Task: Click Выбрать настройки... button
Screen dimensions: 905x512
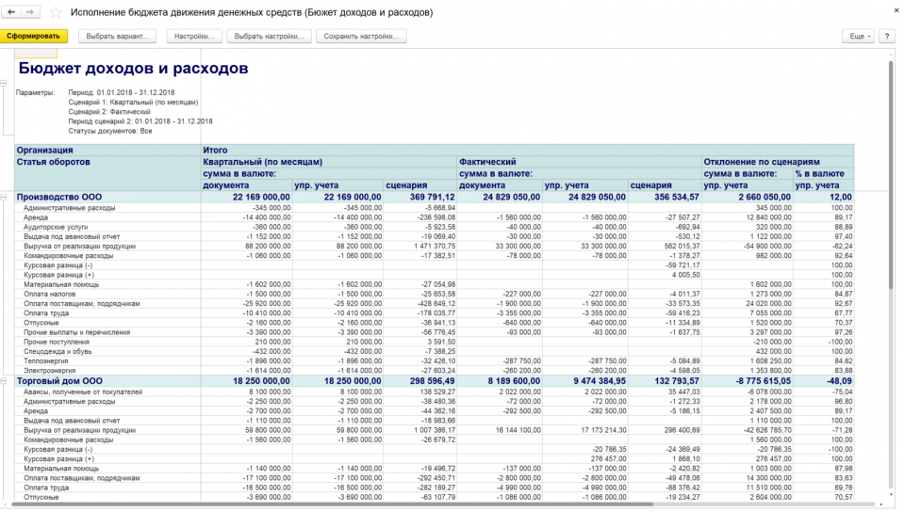Action: point(269,36)
